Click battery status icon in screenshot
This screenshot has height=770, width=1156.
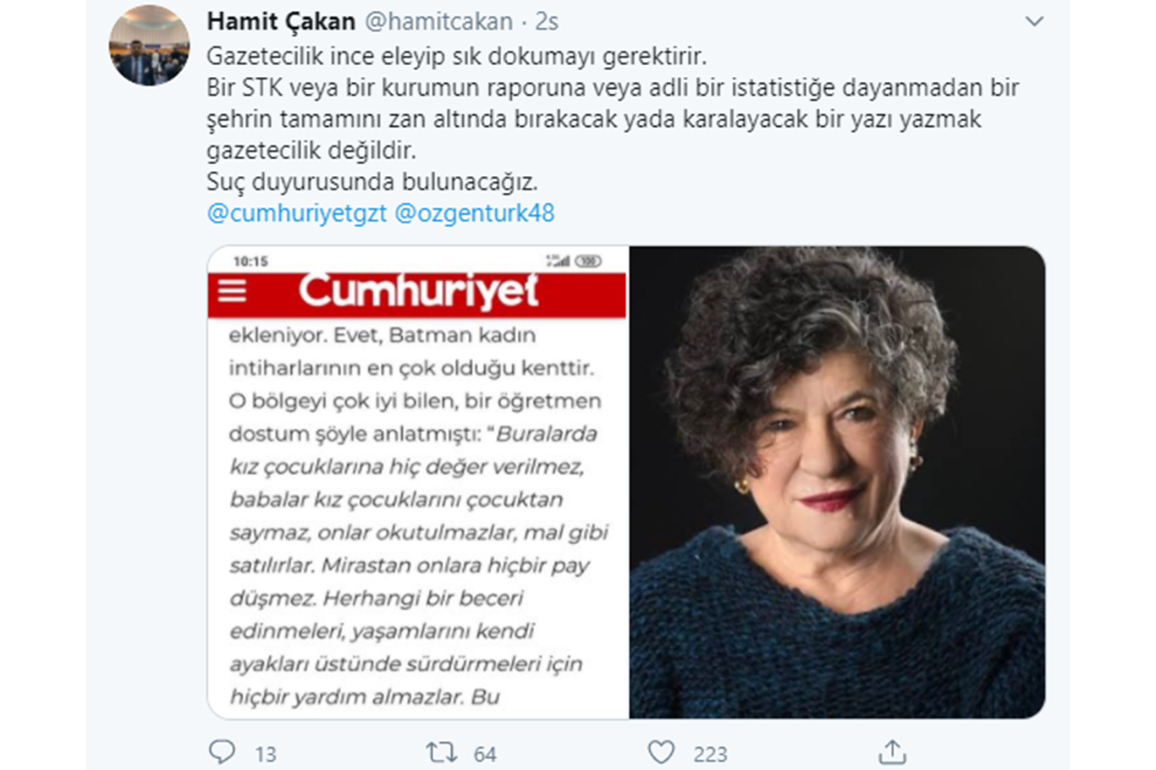pyautogui.click(x=588, y=261)
